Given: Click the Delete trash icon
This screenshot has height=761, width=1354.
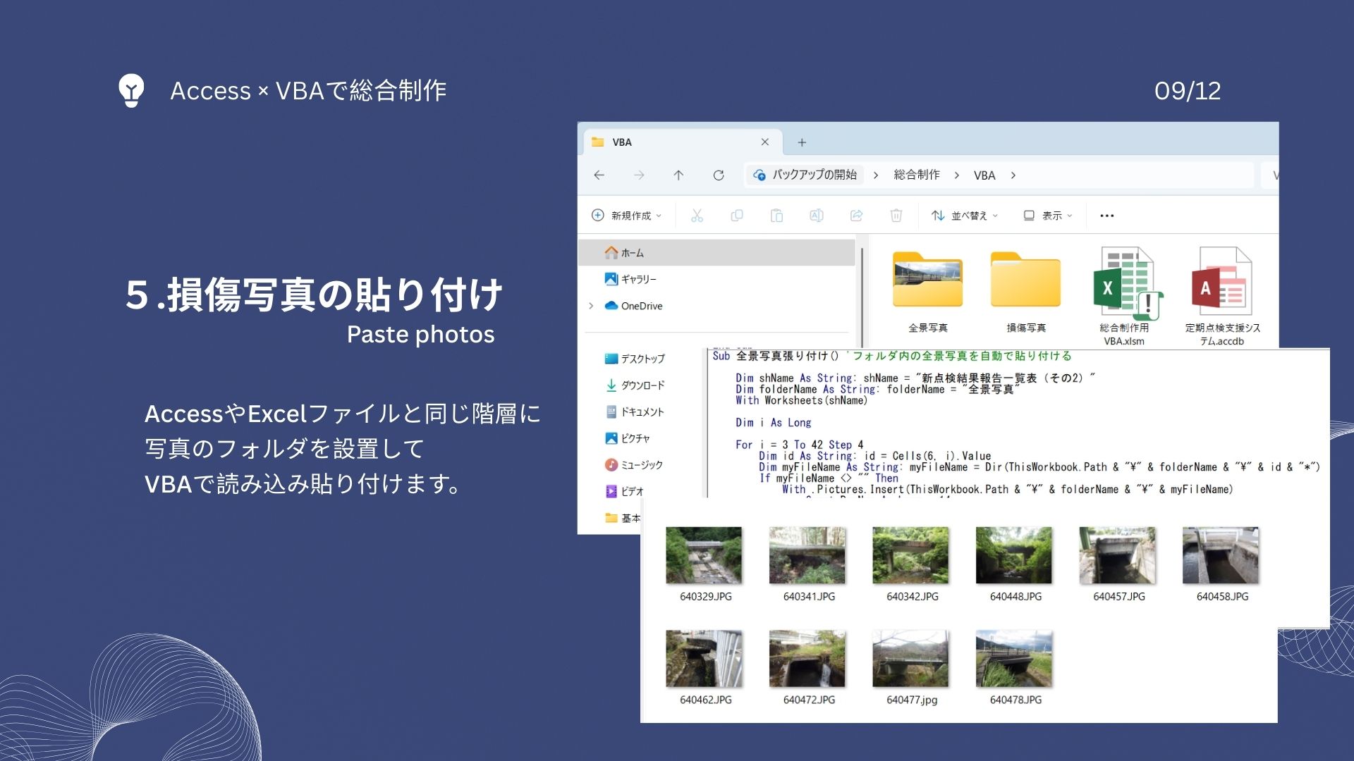Looking at the screenshot, I should pos(896,216).
